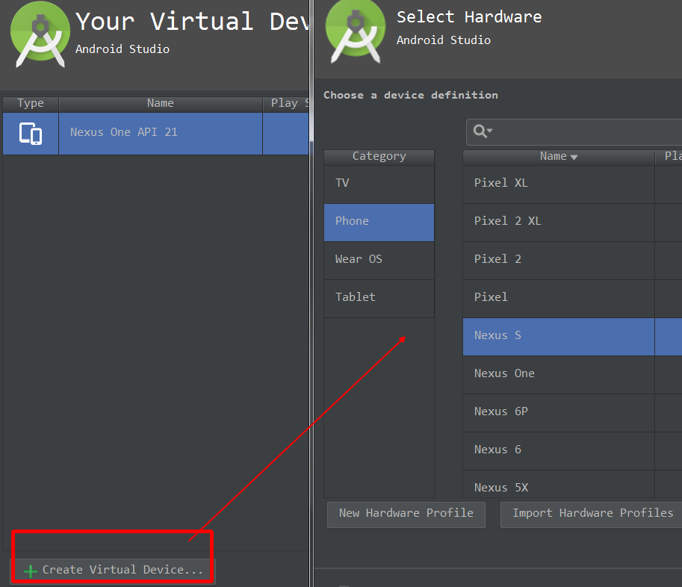
Task: Choose the Nexus 5X device definition
Action: tap(572, 485)
